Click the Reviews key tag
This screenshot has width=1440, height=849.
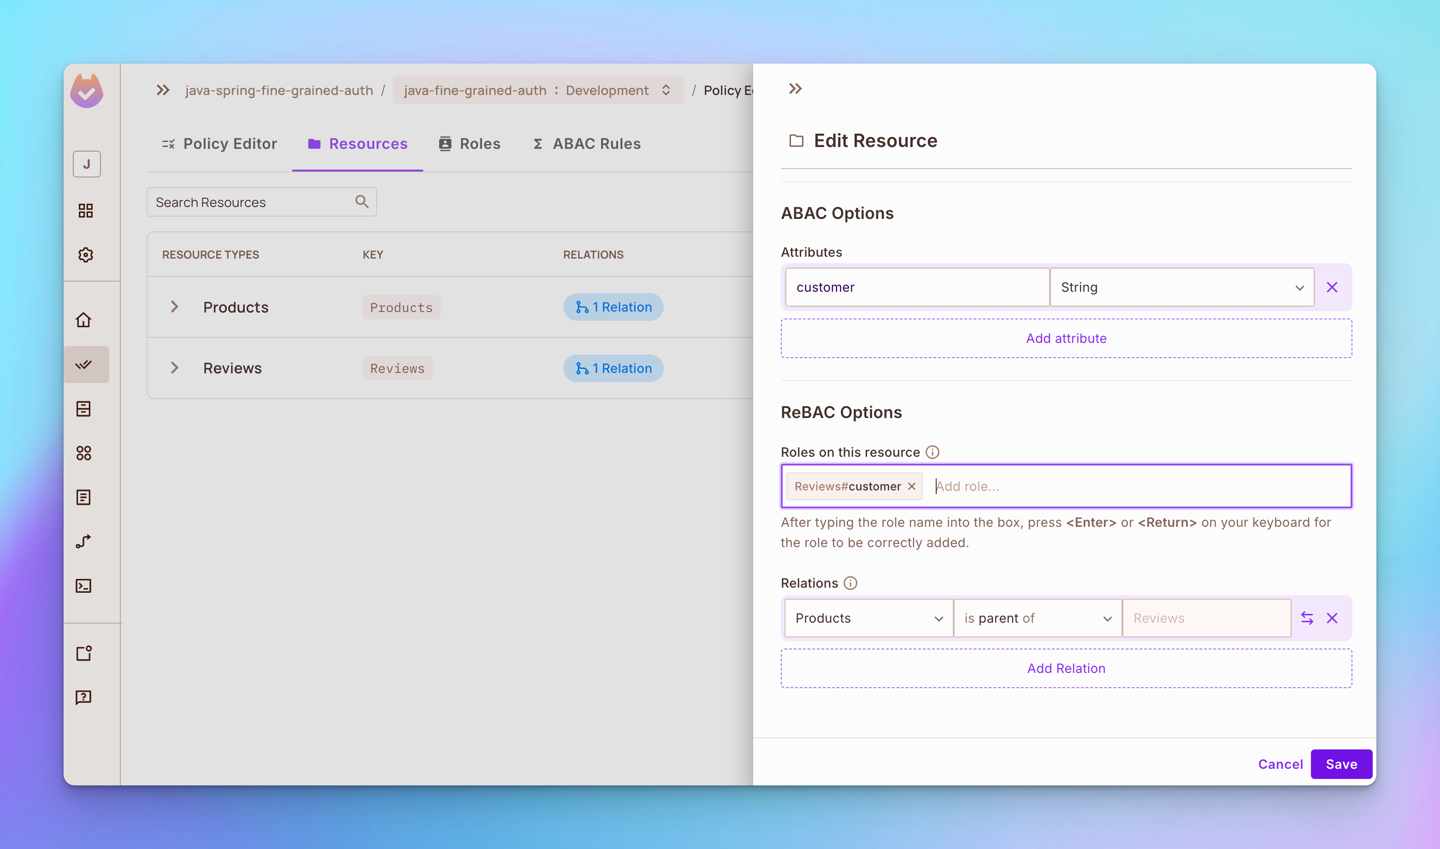click(398, 368)
